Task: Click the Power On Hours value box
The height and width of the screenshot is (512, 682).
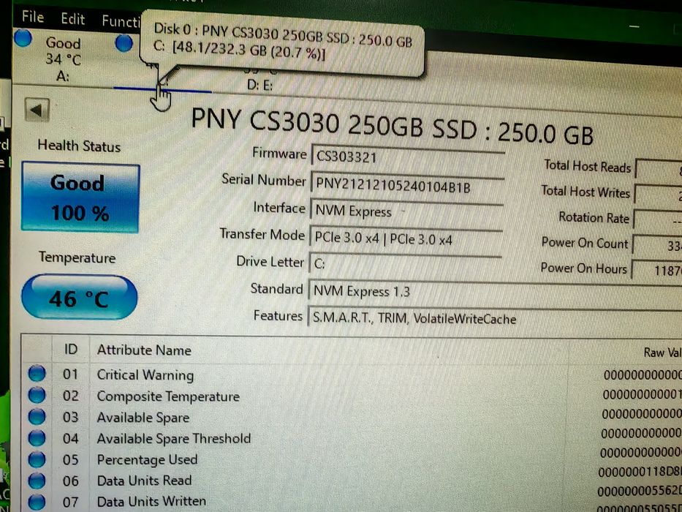Action: coord(656,271)
